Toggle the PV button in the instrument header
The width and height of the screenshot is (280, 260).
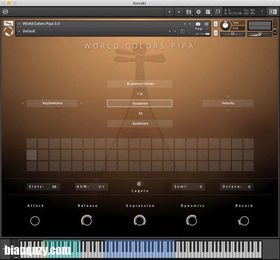pos(275,33)
